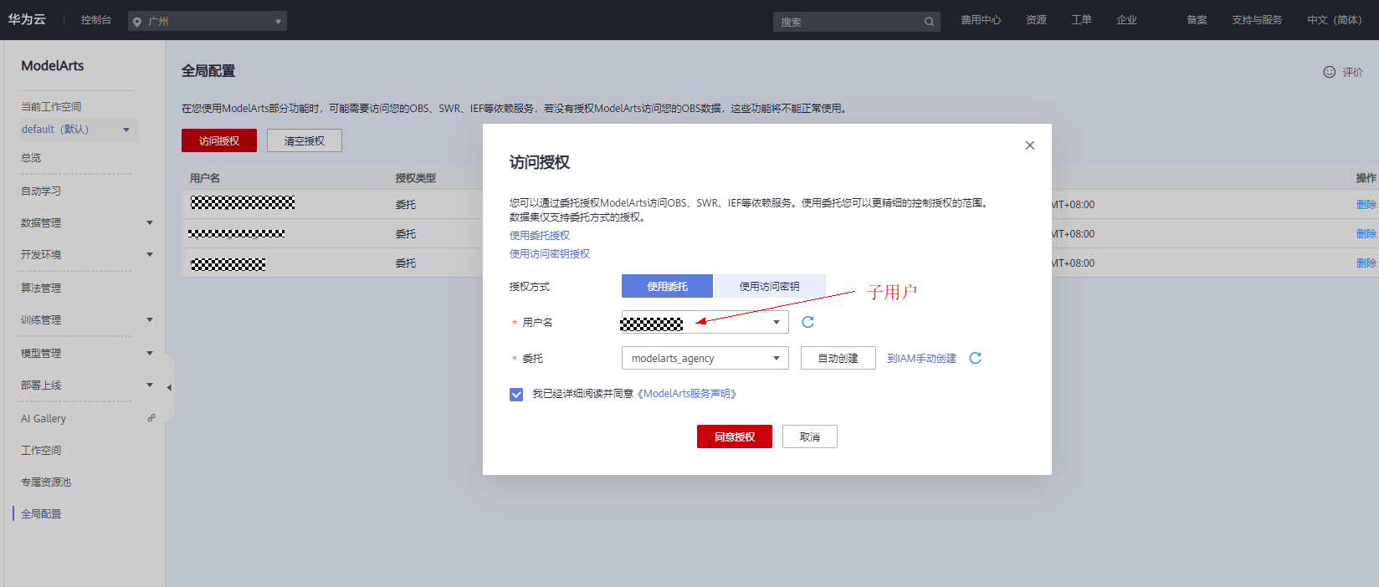This screenshot has width=1379, height=587.
Task: Open the username dropdown in dialog
Action: click(x=705, y=322)
